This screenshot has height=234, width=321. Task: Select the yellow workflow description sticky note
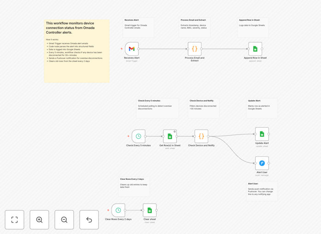click(x=77, y=51)
